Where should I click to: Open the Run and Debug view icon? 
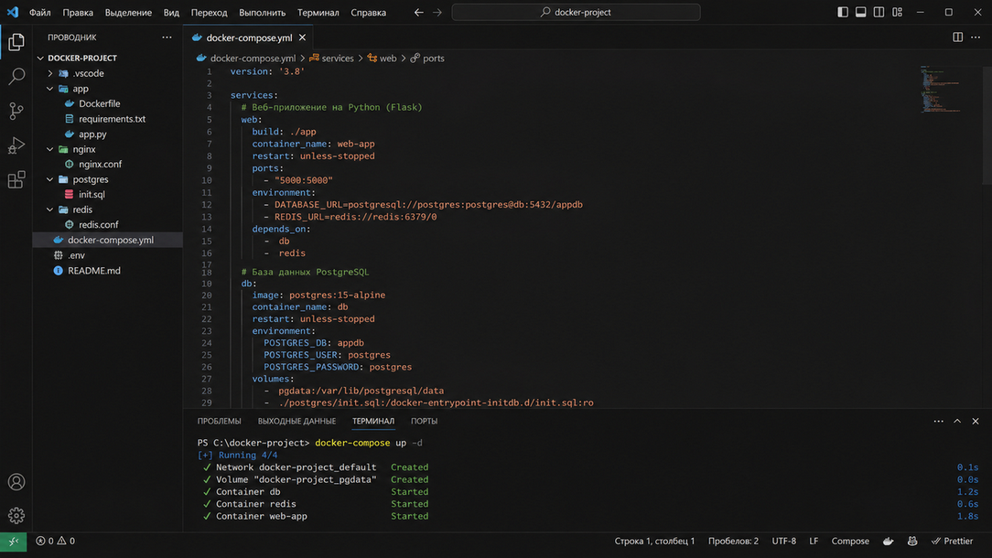(16, 145)
